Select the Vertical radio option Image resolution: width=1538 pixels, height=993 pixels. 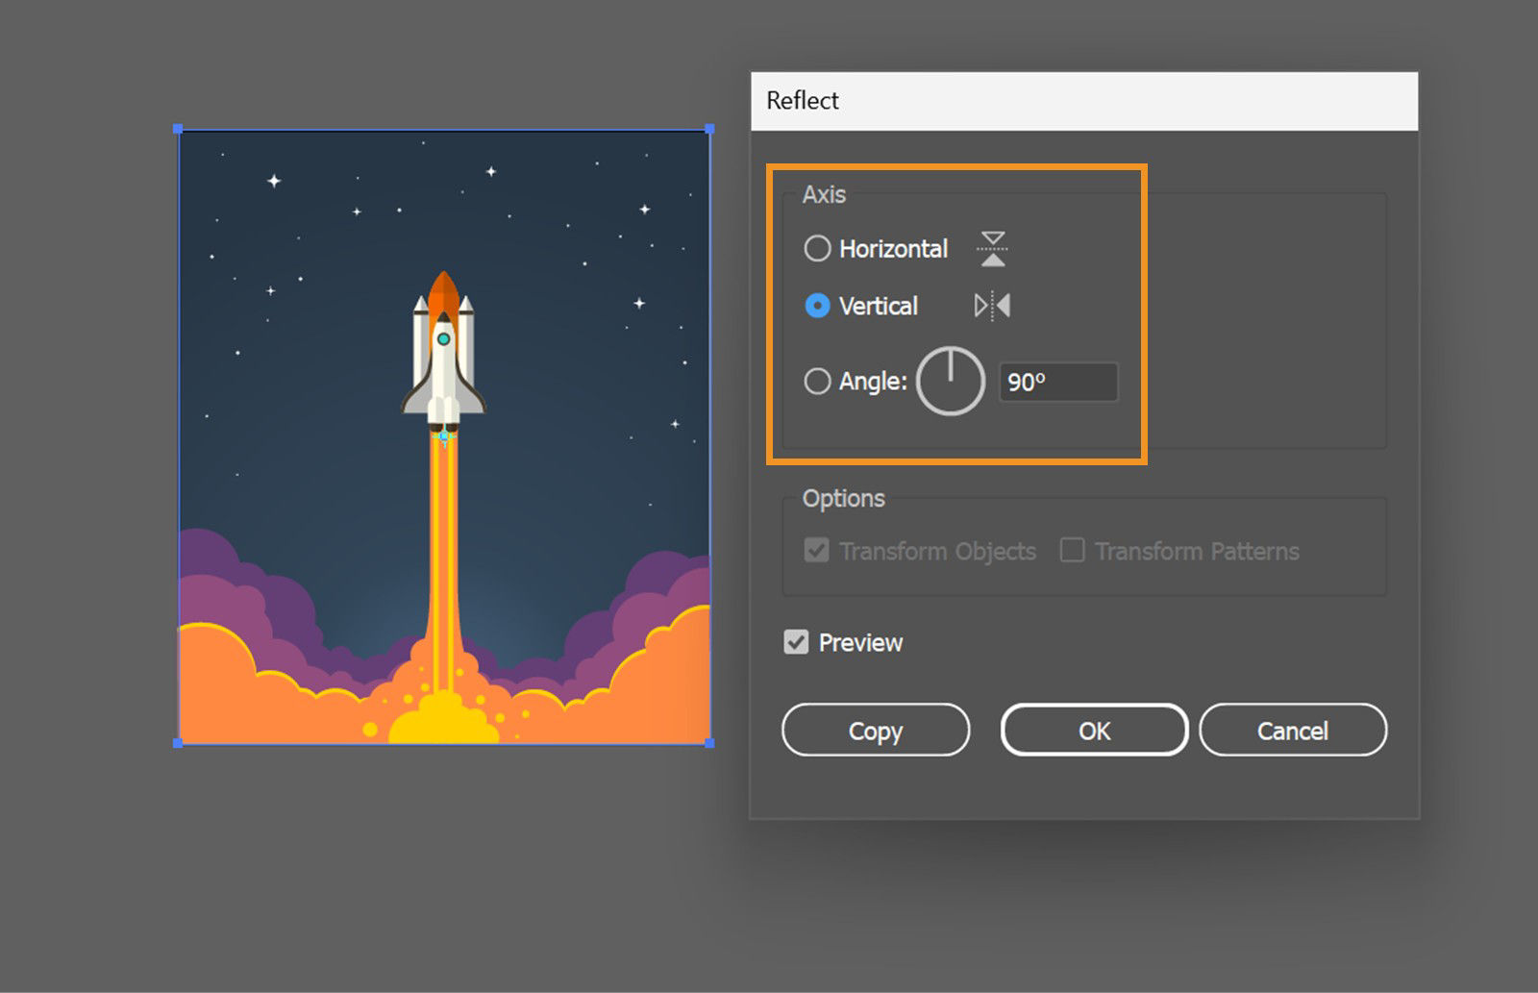(x=817, y=306)
